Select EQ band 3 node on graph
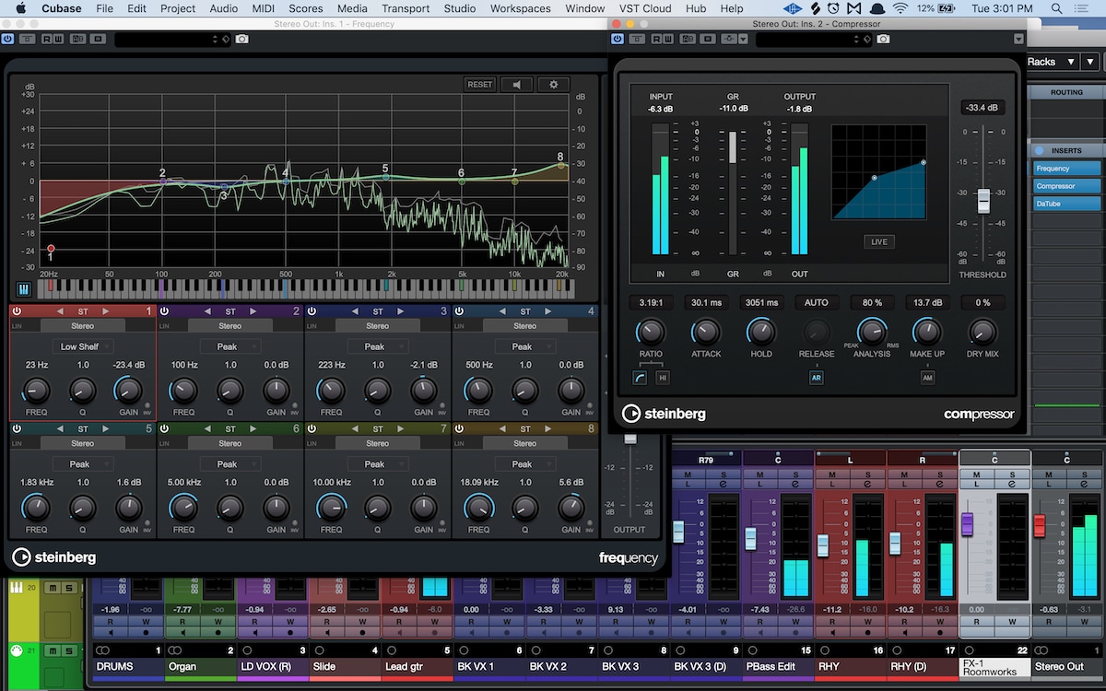The width and height of the screenshot is (1106, 691). pyautogui.click(x=224, y=187)
